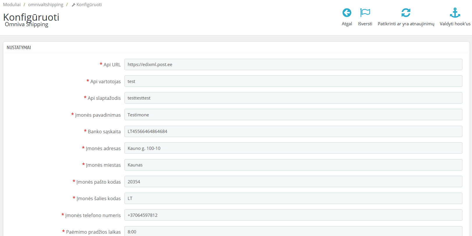This screenshot has width=472, height=236.
Task: Click the Api slaptažodis label
Action: pos(104,98)
